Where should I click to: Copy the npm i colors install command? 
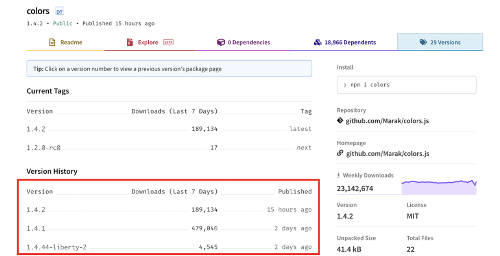[x=406, y=85]
